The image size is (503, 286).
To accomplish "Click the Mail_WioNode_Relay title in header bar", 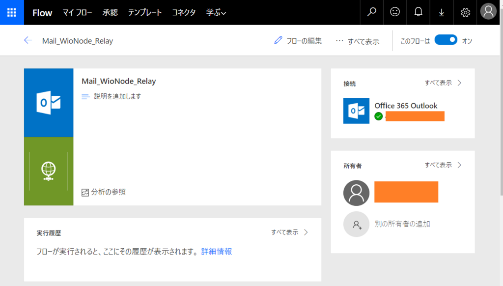I will click(78, 41).
